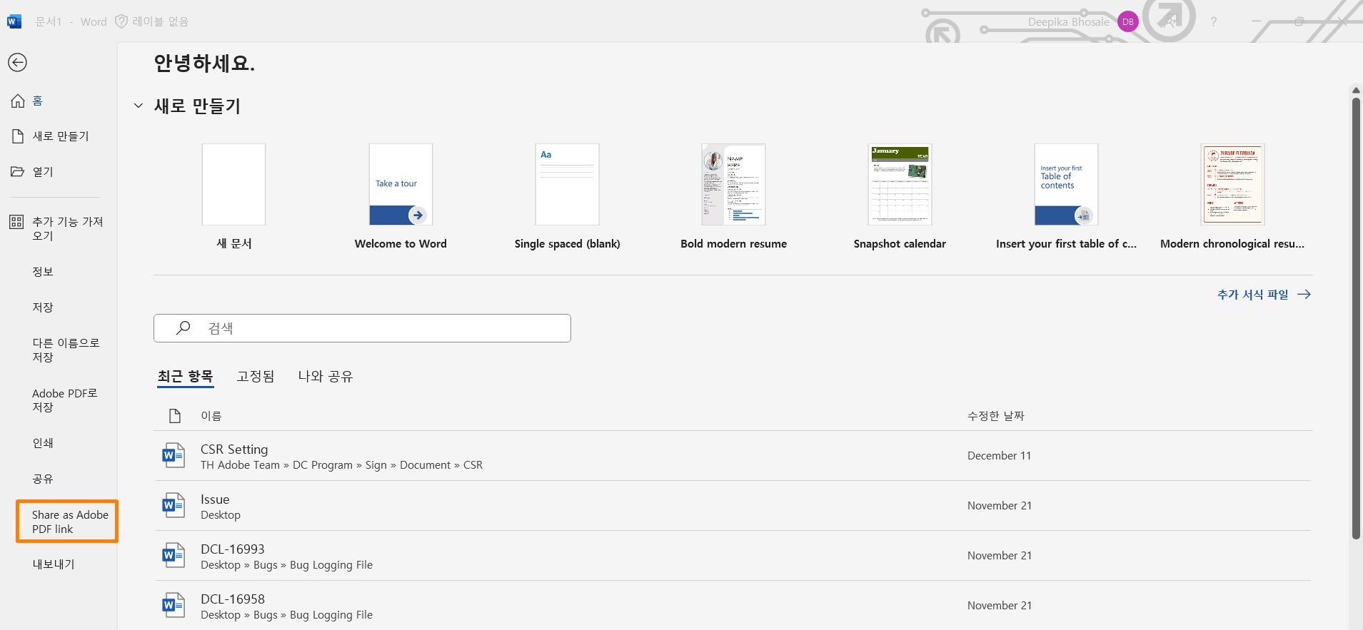Click the file-type icon in list header
Image resolution: width=1363 pixels, height=630 pixels.
tap(174, 416)
